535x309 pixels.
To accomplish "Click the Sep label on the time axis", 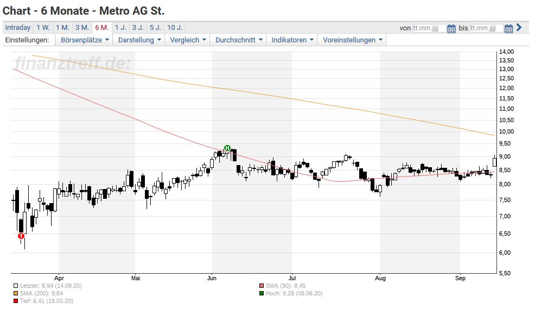I will [460, 278].
